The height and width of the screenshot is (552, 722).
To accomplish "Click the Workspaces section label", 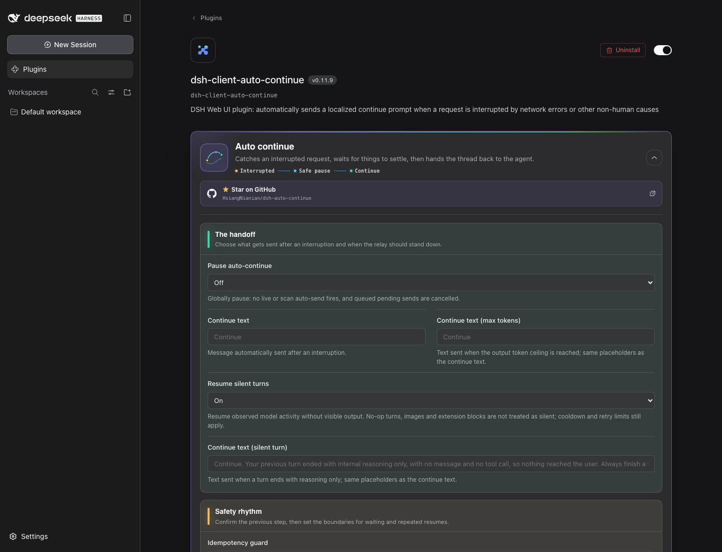I will click(28, 92).
